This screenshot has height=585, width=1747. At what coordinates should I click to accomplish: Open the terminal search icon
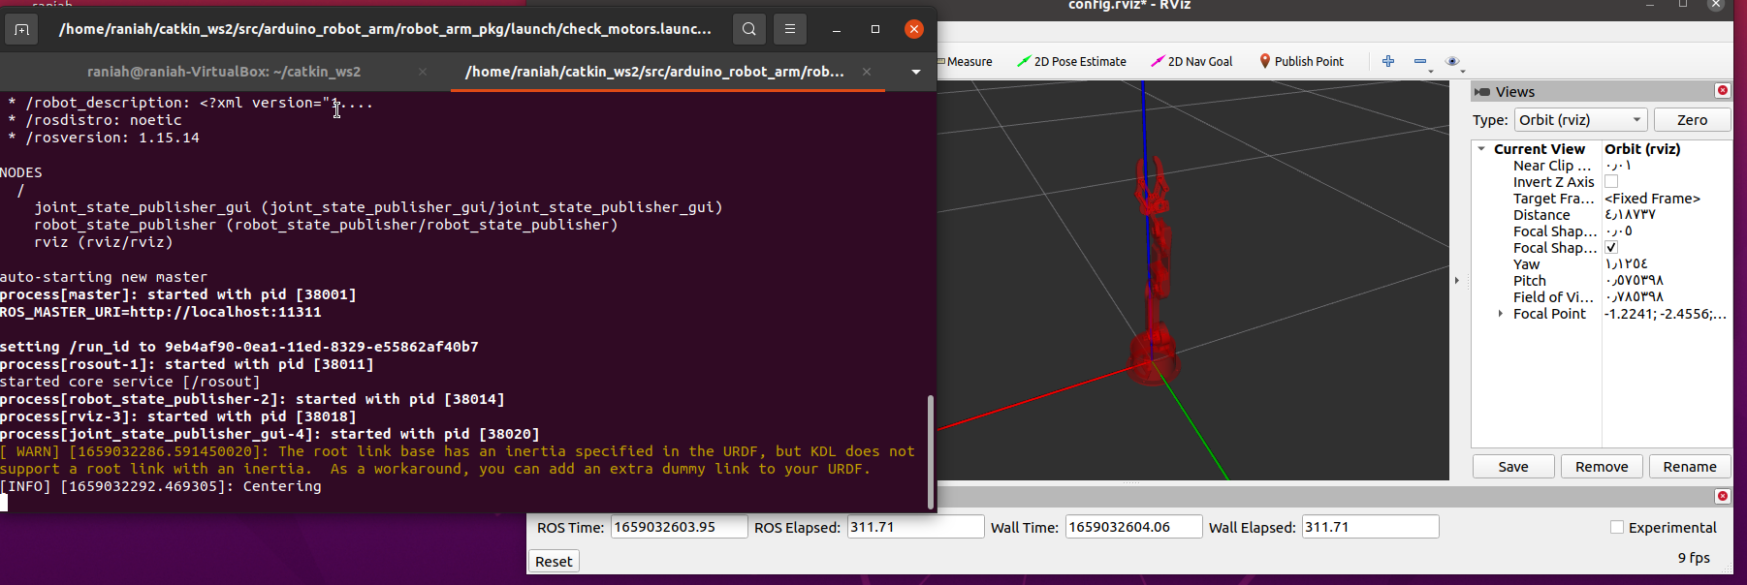[749, 29]
